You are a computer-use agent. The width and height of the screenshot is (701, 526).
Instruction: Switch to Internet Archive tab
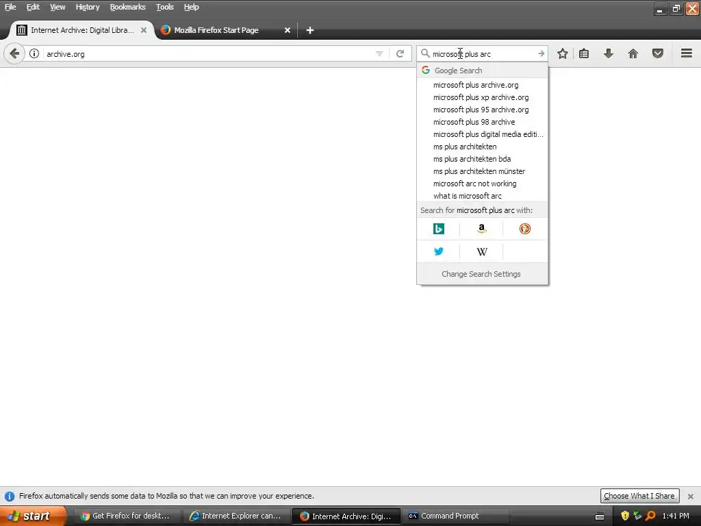[82, 30]
